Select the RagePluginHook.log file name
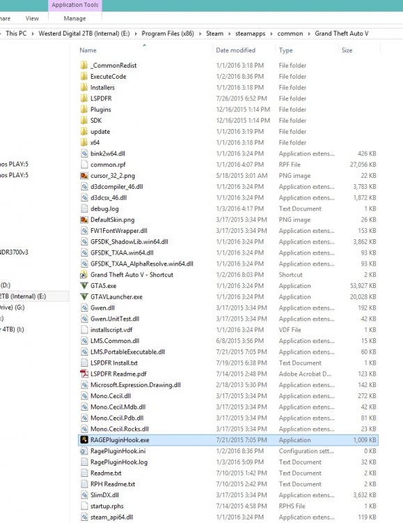This screenshot has width=403, height=523. [119, 462]
